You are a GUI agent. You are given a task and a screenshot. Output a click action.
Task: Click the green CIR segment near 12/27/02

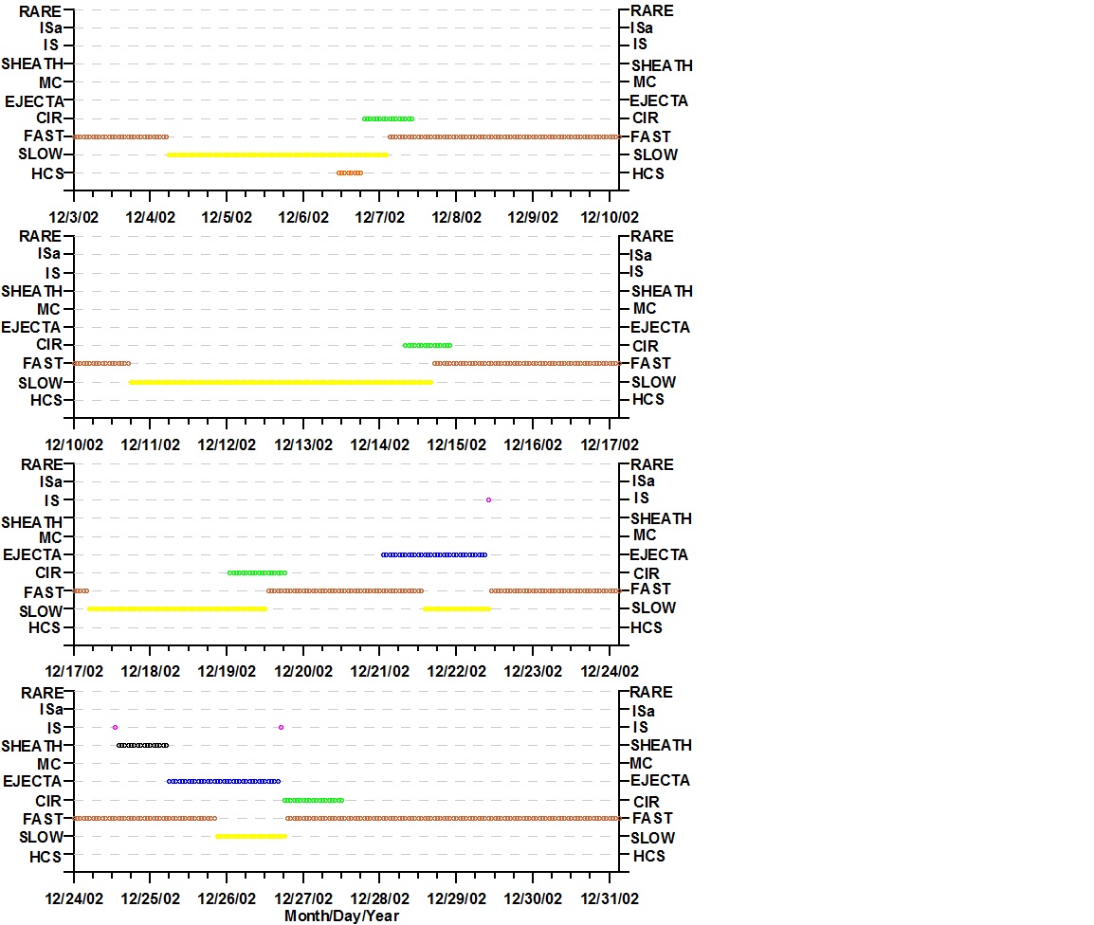pos(313,800)
